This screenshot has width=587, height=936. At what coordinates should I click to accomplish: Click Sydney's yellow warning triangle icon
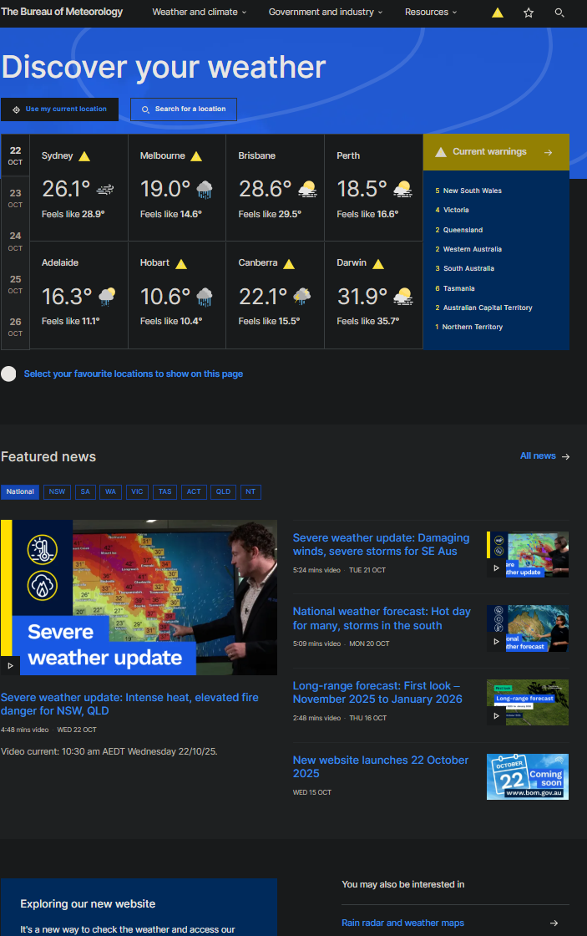coord(84,156)
